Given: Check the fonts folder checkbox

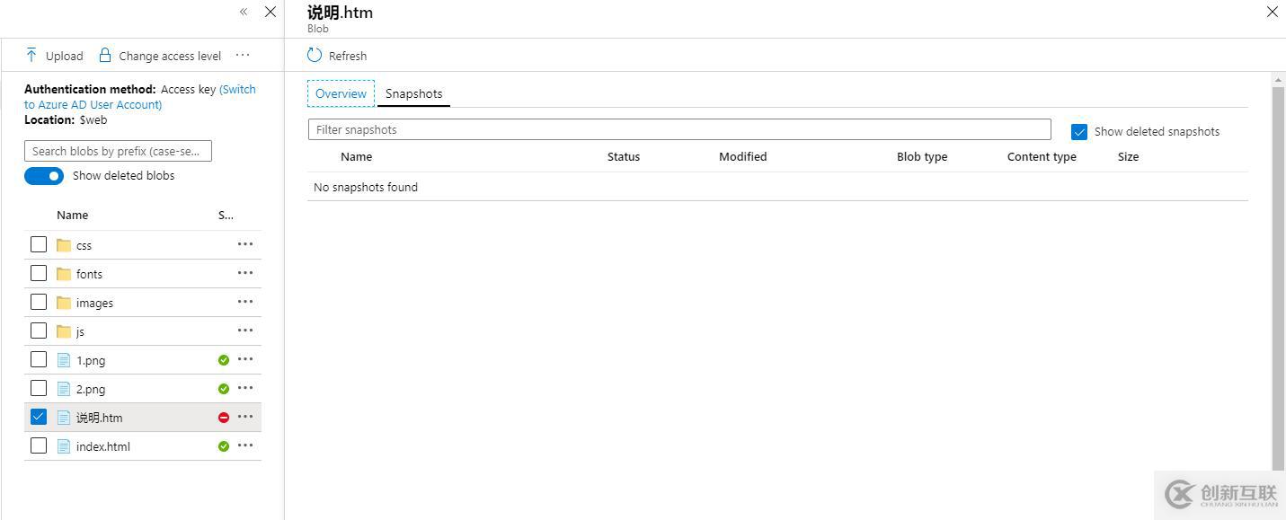Looking at the screenshot, I should coord(39,273).
